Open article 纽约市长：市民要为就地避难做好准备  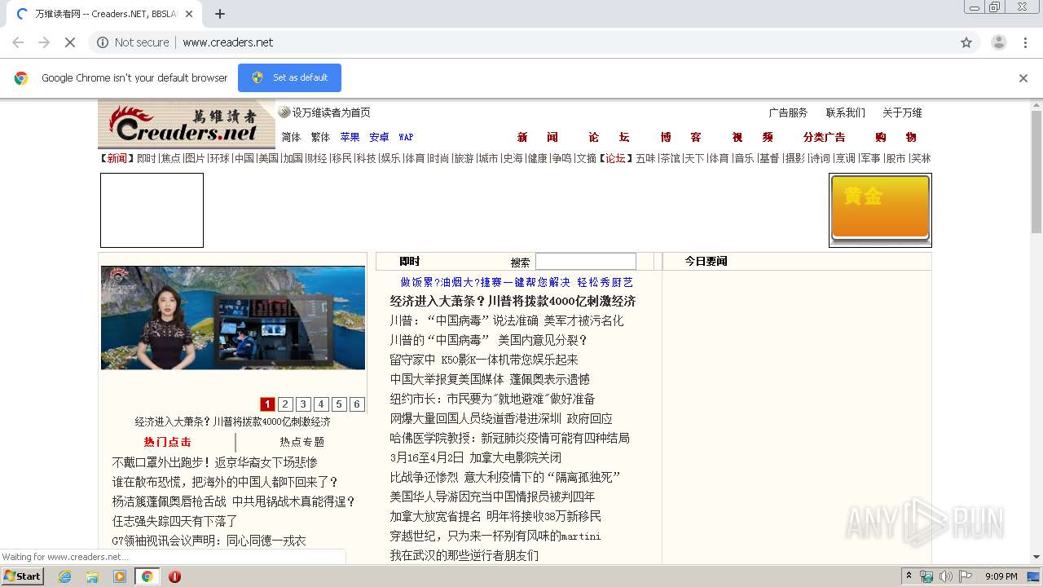pos(492,399)
